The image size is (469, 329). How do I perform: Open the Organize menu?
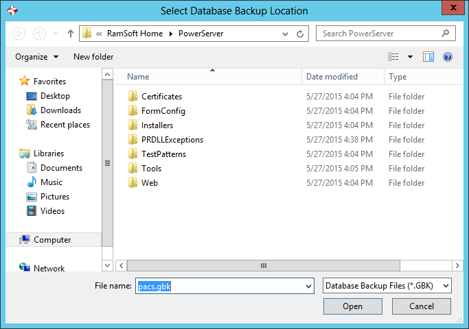point(36,57)
